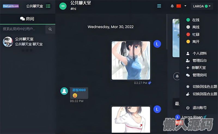Click the 公共聊天室 label in top-left header
This screenshot has width=218, height=134.
35,6
